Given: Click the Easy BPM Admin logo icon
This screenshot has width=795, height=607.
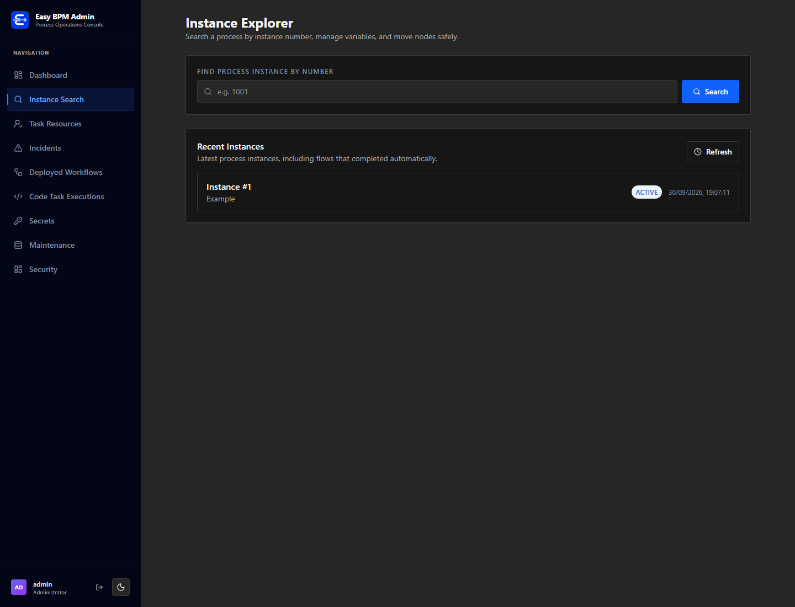Looking at the screenshot, I should tap(20, 20).
